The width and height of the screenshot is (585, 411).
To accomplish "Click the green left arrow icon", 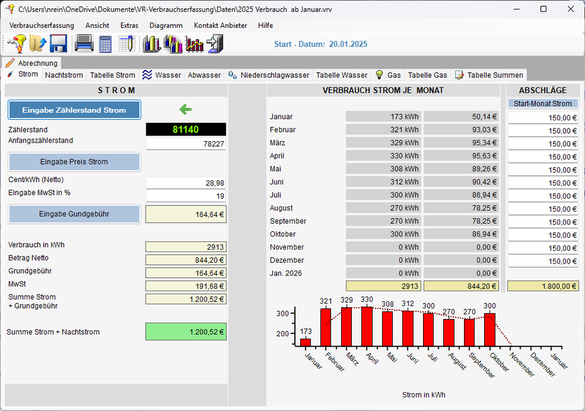I will [185, 110].
